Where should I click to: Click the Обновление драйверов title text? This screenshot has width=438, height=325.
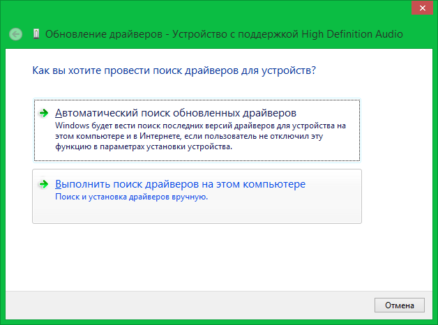[91, 33]
